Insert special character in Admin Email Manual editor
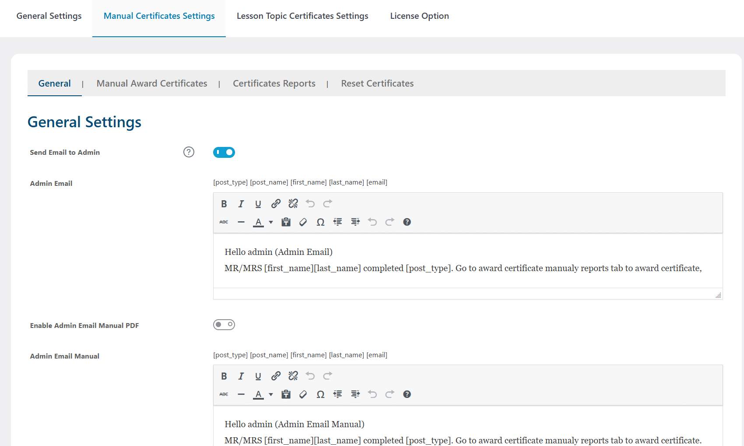The width and height of the screenshot is (744, 446). click(x=321, y=394)
